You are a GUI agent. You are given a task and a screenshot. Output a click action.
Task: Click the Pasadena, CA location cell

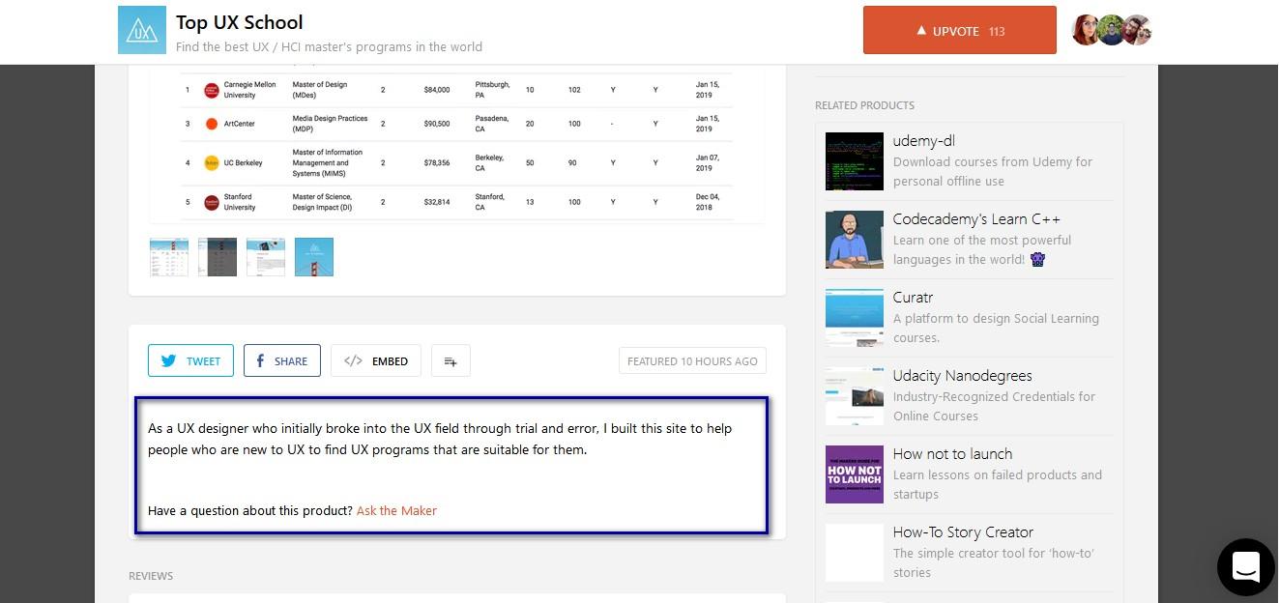point(492,124)
